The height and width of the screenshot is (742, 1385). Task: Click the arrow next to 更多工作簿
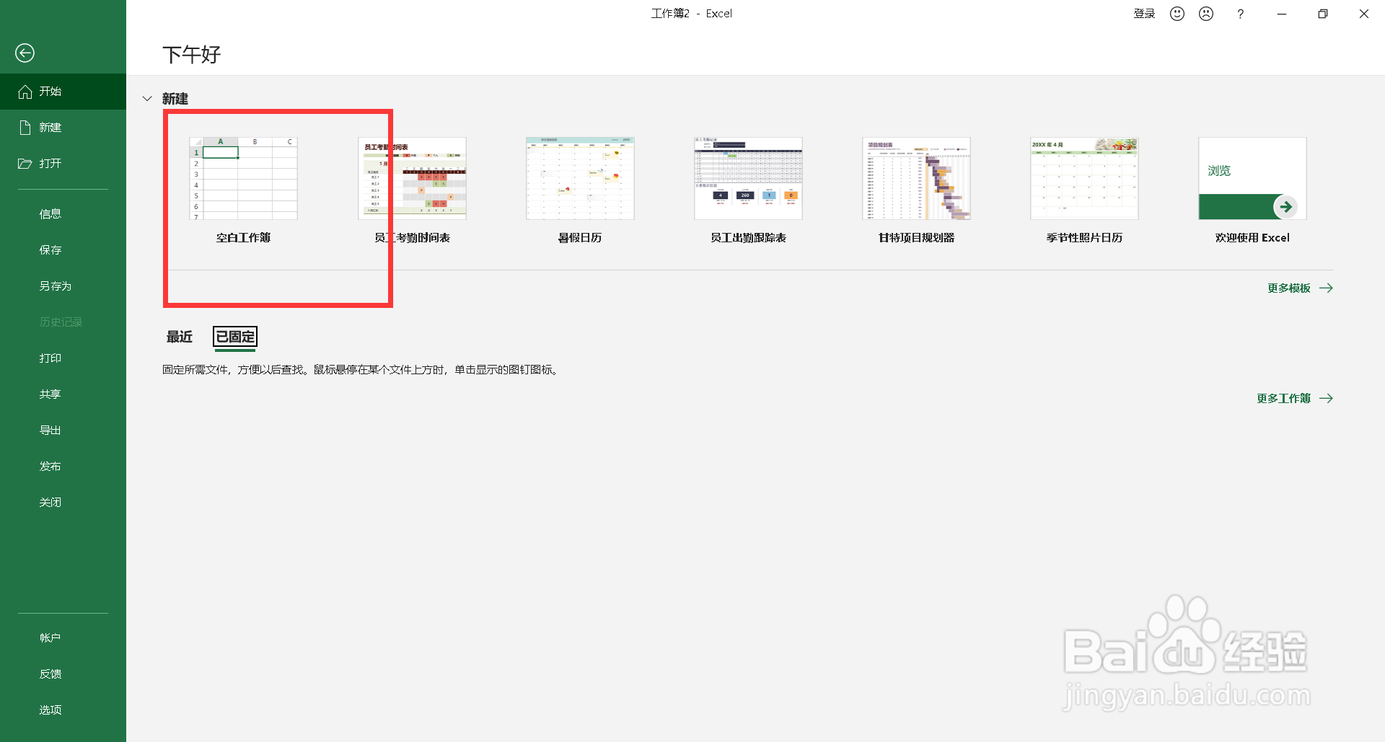point(1326,398)
